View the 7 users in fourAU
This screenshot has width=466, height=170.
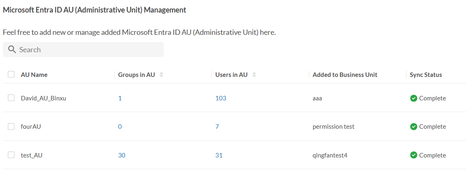[x=217, y=127]
